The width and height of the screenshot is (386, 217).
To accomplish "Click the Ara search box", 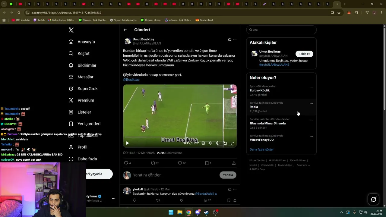I will (x=281, y=30).
